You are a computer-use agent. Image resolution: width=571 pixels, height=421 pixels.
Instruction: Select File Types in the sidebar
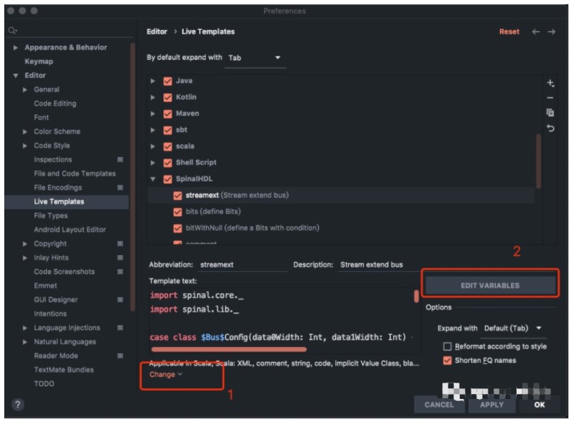(51, 215)
